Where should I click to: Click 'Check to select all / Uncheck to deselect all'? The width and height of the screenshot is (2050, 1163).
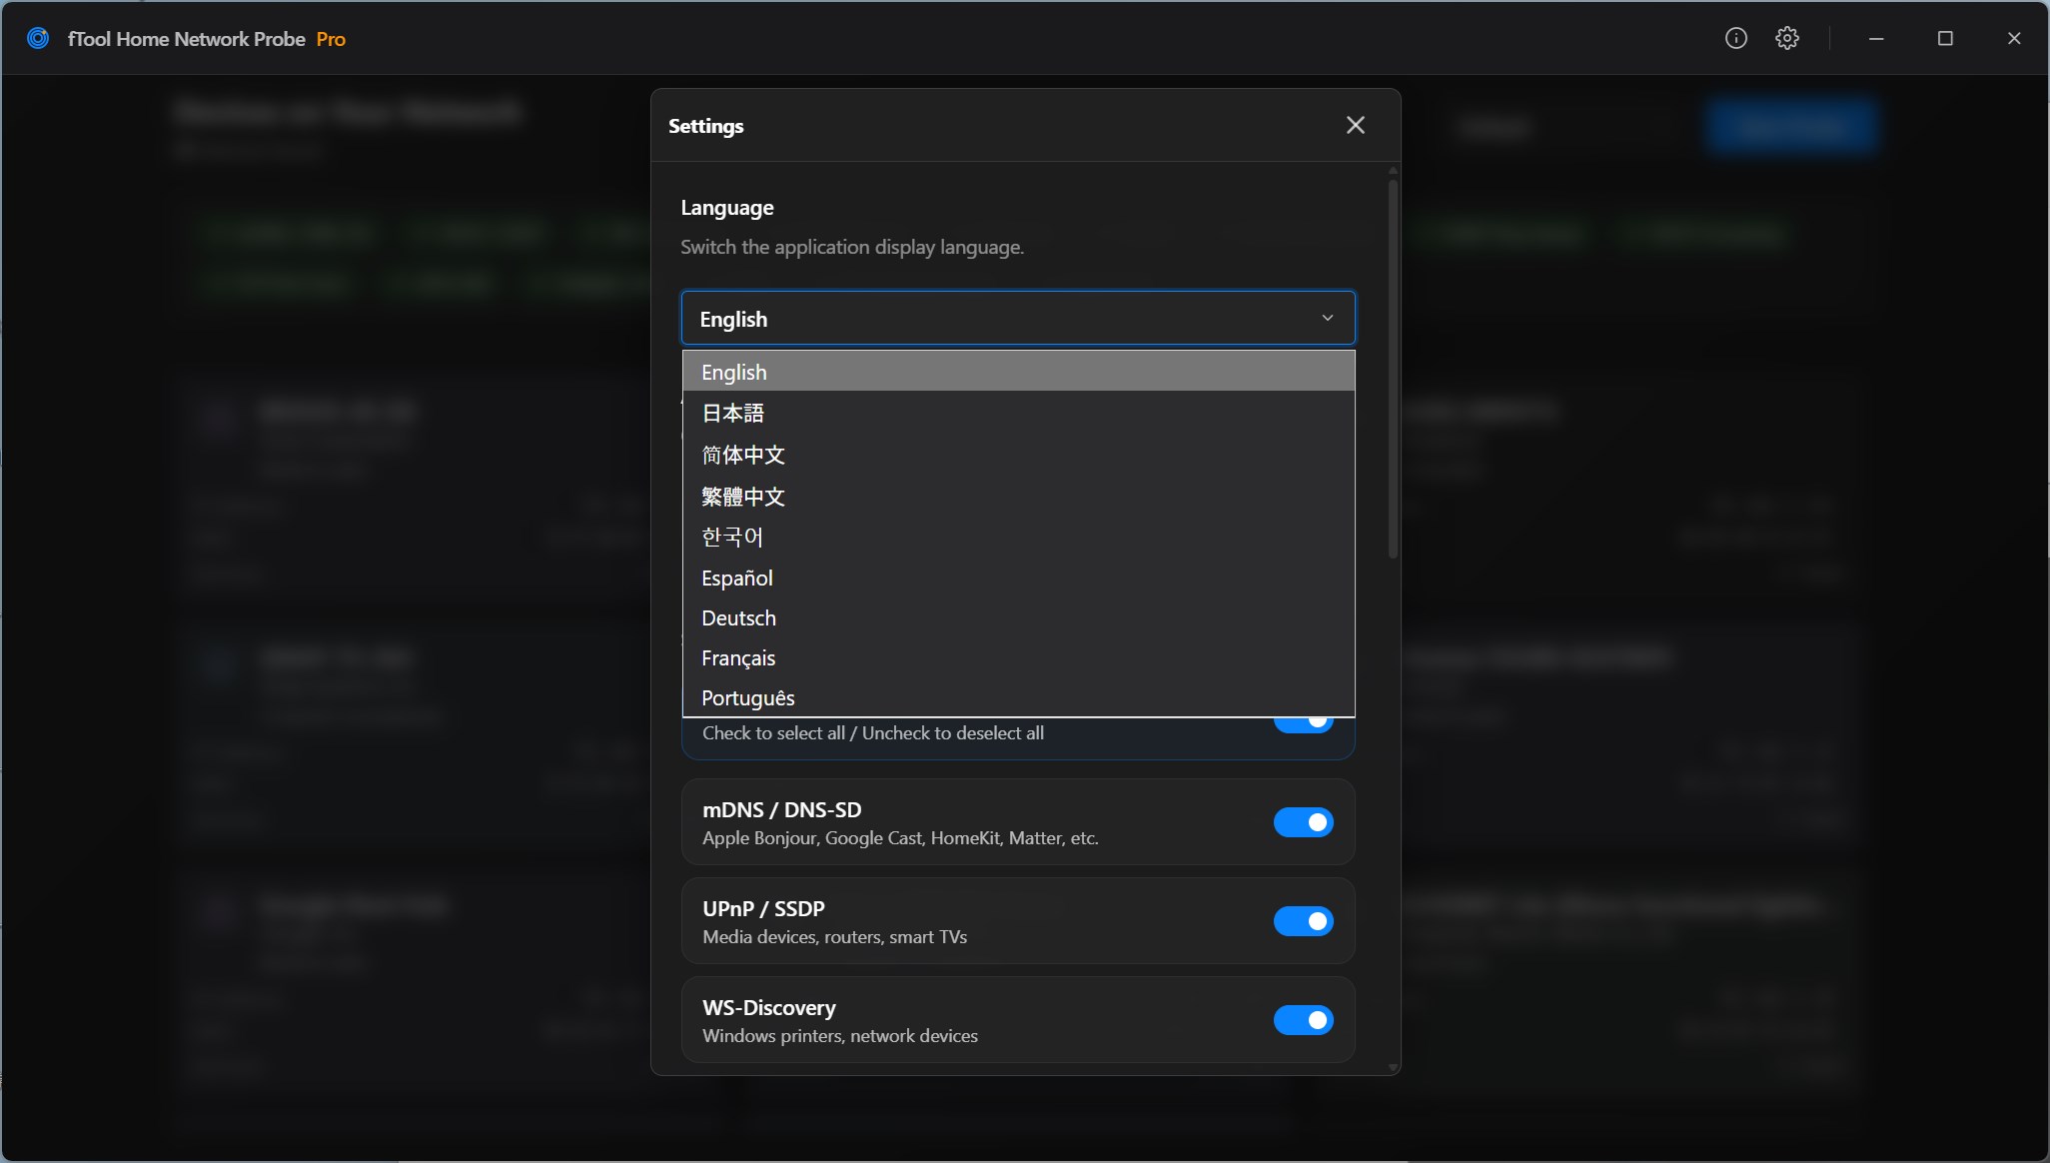873,732
